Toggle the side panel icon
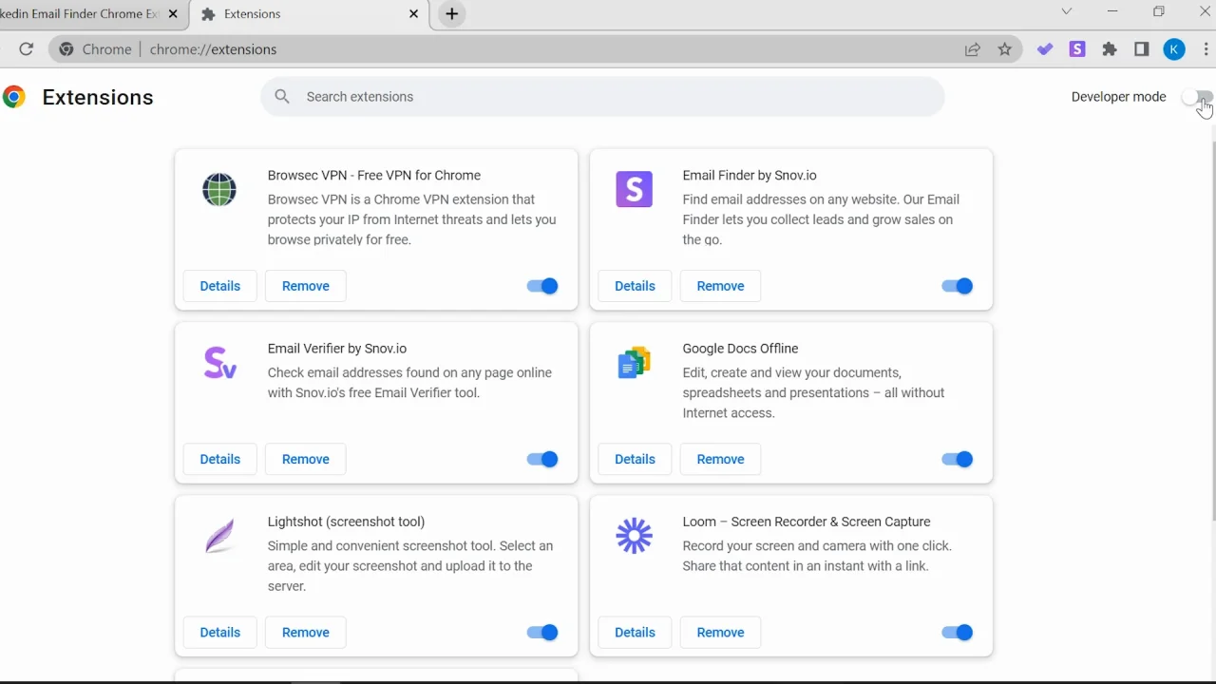1216x684 pixels. pos(1142,49)
